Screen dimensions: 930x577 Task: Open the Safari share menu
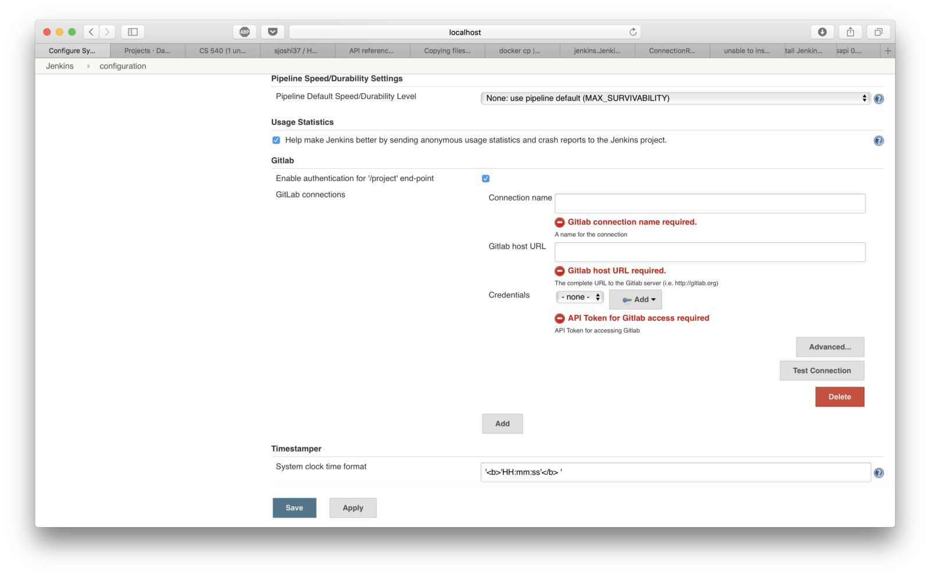850,32
